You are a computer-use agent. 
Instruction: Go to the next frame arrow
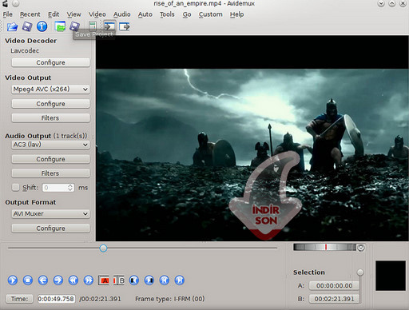click(x=58, y=280)
